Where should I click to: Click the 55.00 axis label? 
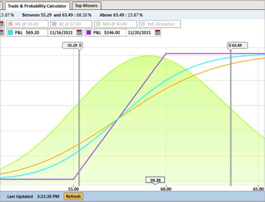pos(73,189)
